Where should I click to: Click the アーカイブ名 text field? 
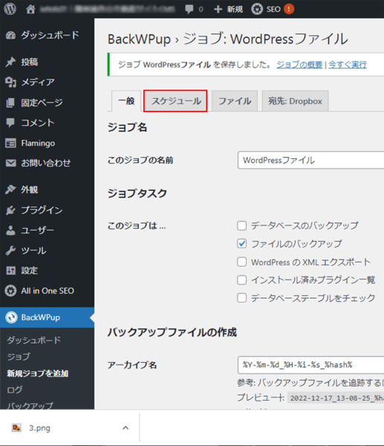[310, 365]
